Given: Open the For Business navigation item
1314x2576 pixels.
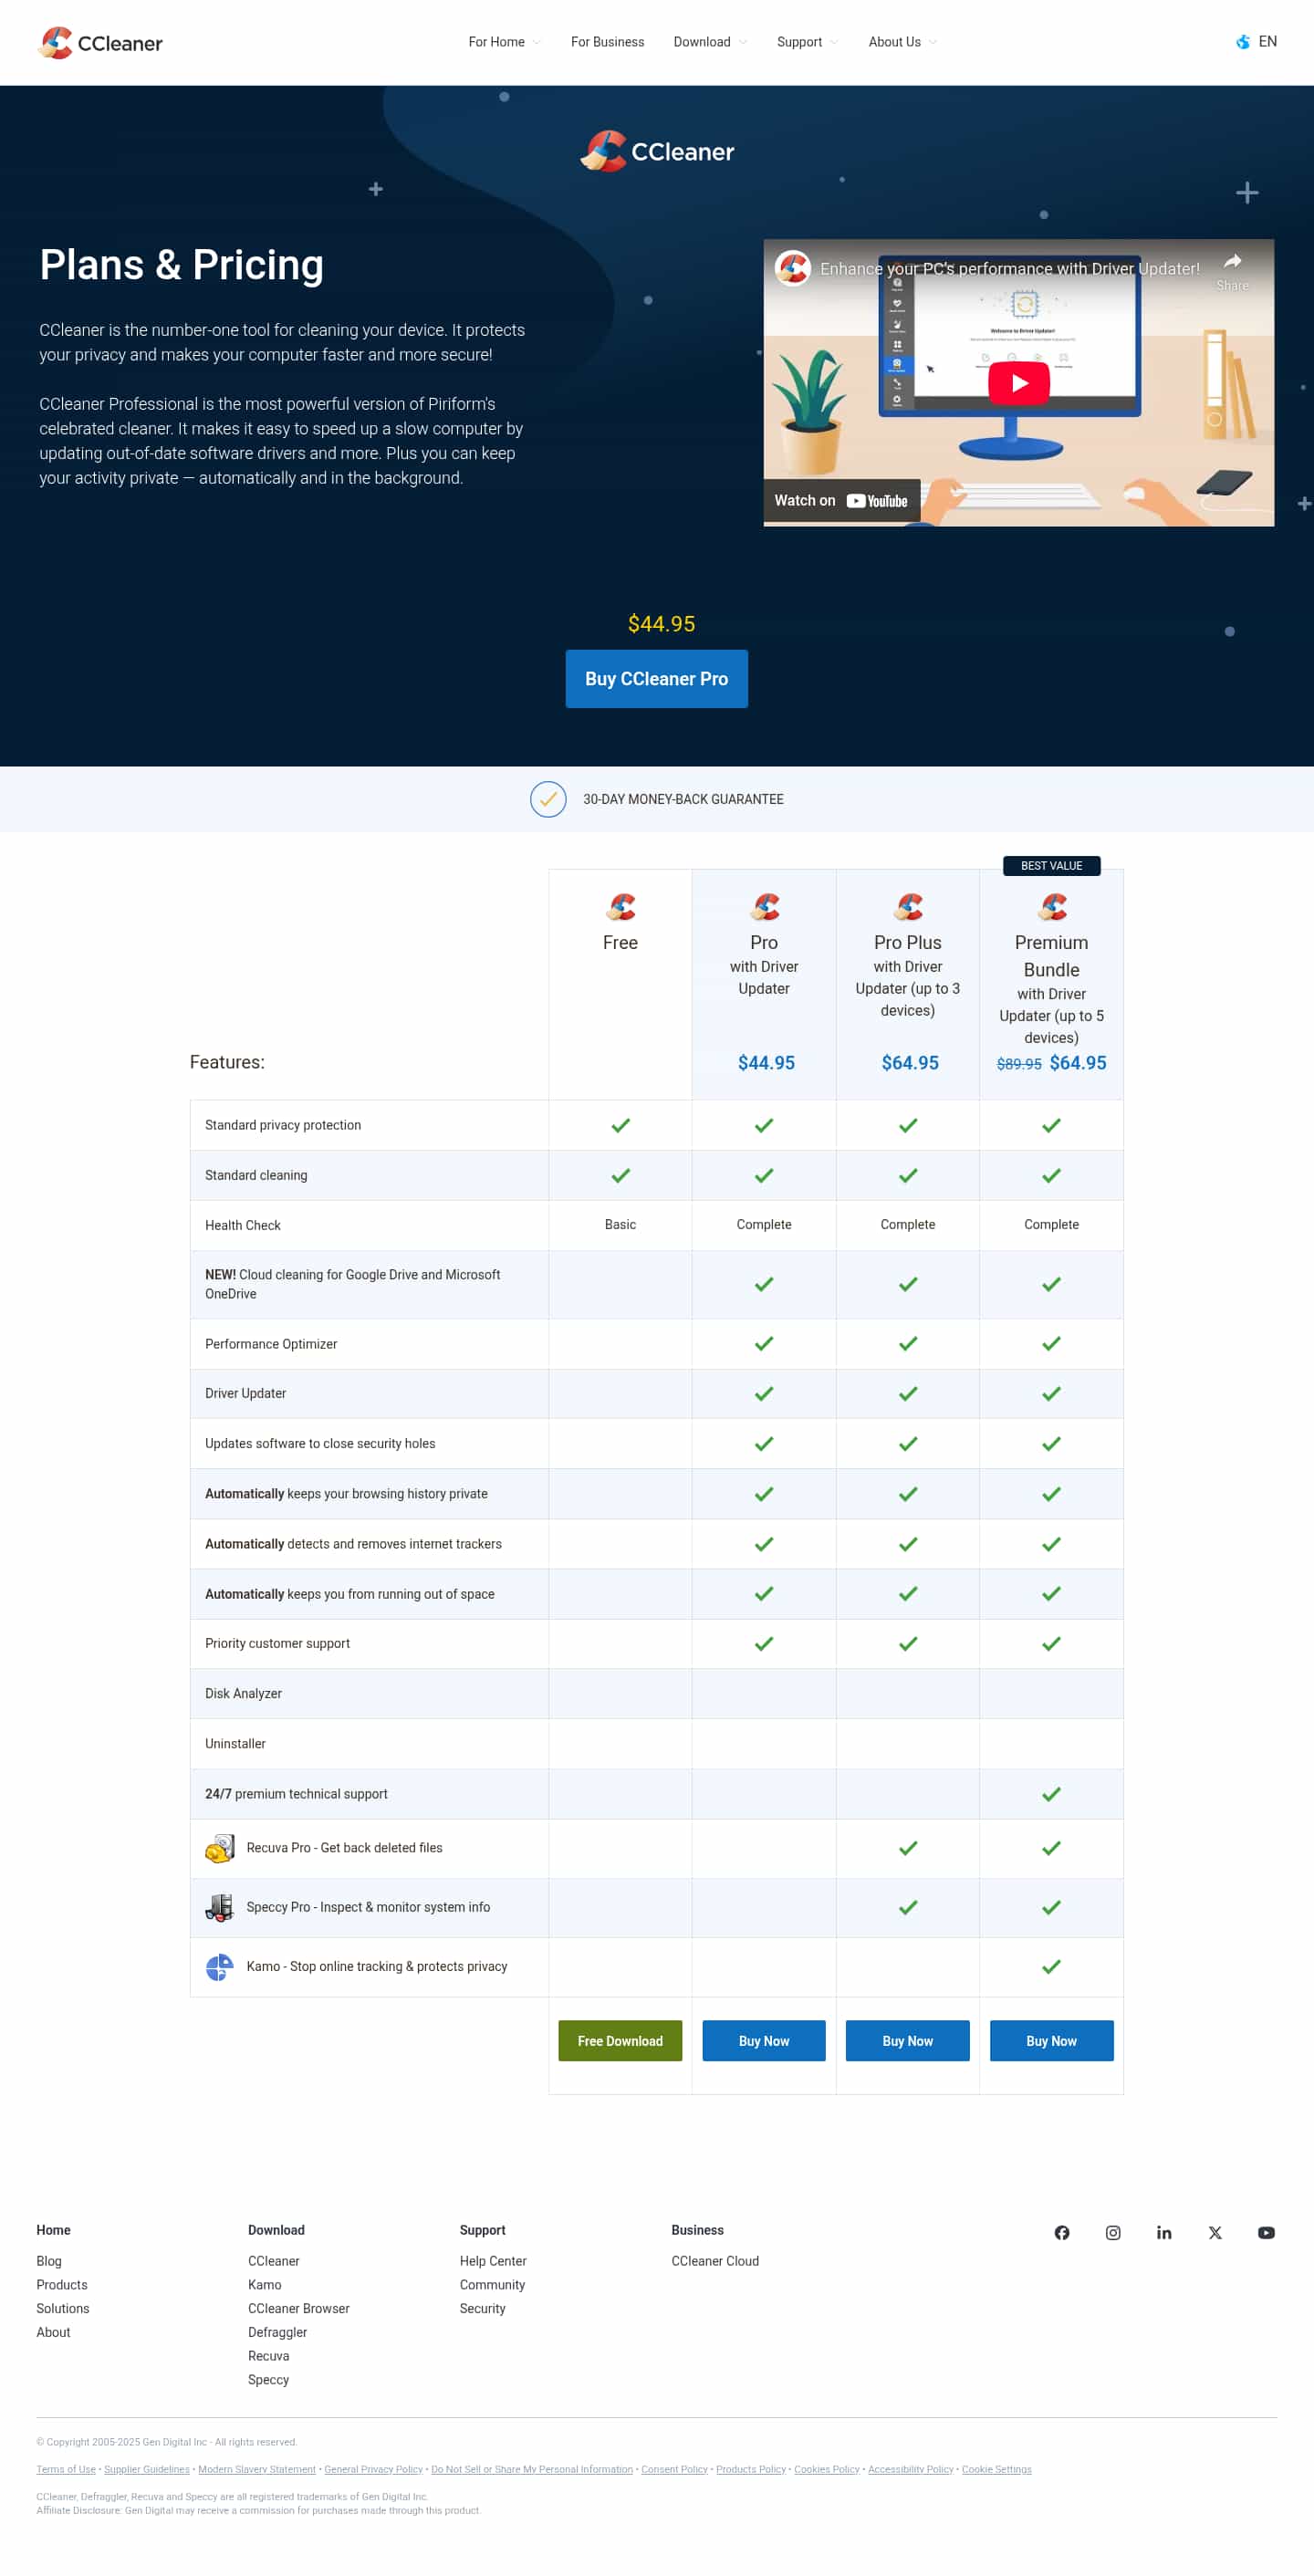Looking at the screenshot, I should 607,42.
